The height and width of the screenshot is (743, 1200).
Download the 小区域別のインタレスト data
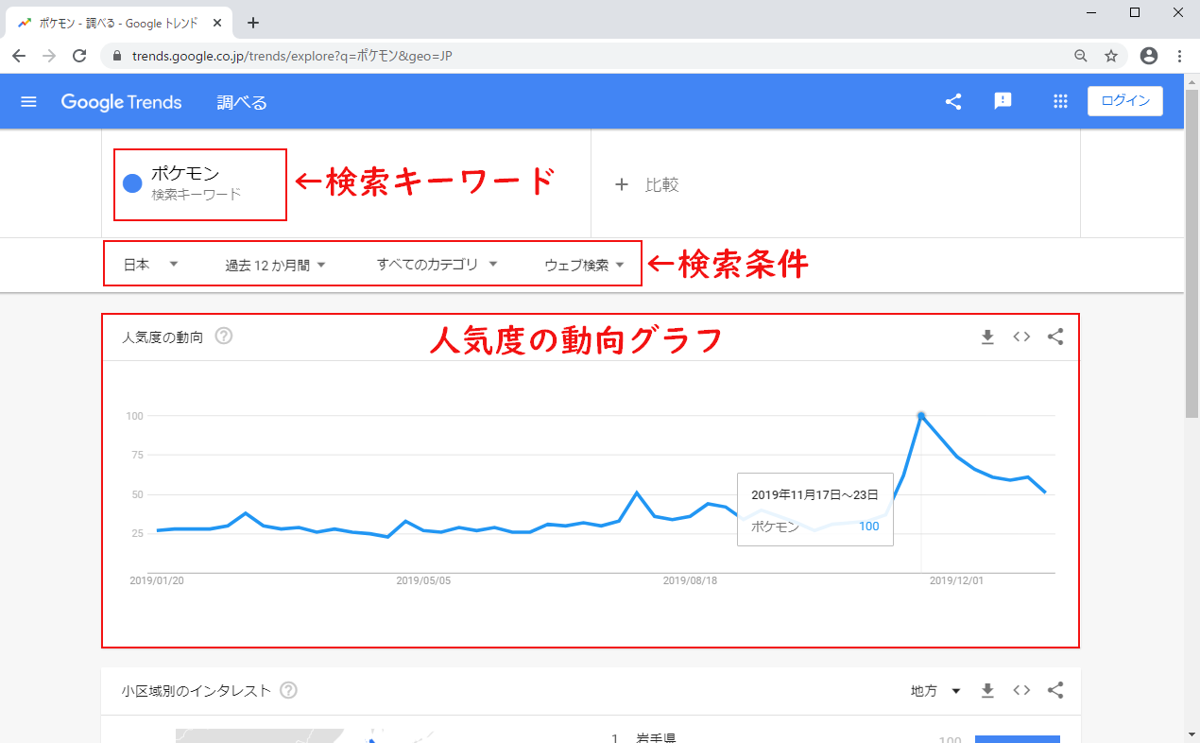point(987,691)
